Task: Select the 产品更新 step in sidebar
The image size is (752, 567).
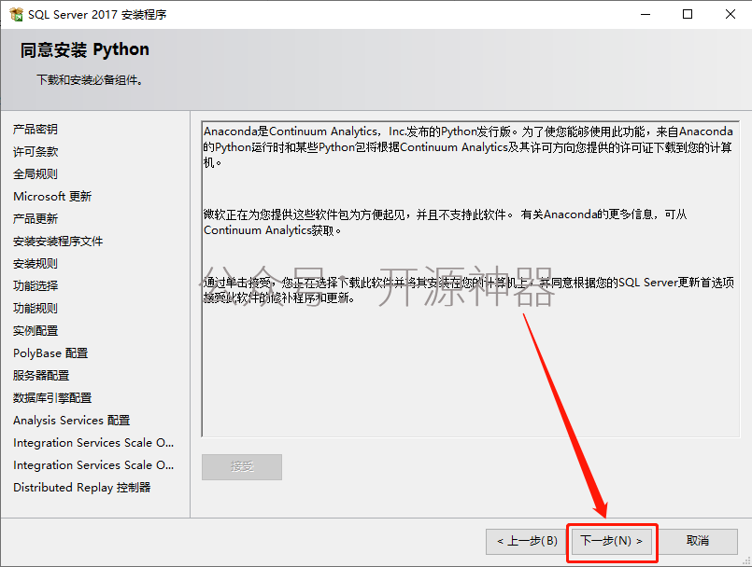Action: pyautogui.click(x=35, y=219)
